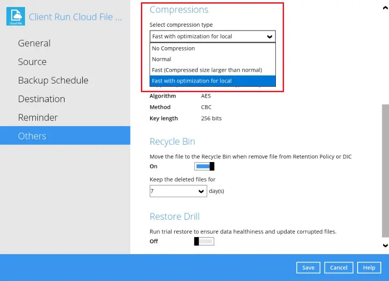389x281 pixels.
Task: Select the Reminder tab
Action: click(38, 118)
